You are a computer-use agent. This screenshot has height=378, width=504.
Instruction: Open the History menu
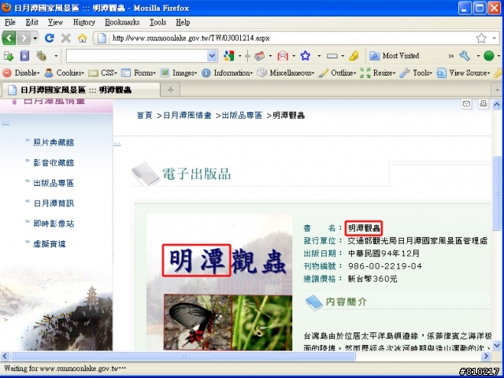[x=84, y=23]
